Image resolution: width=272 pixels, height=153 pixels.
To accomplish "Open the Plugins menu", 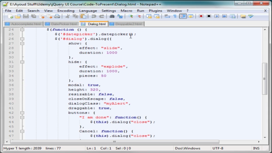I will (156, 11).
